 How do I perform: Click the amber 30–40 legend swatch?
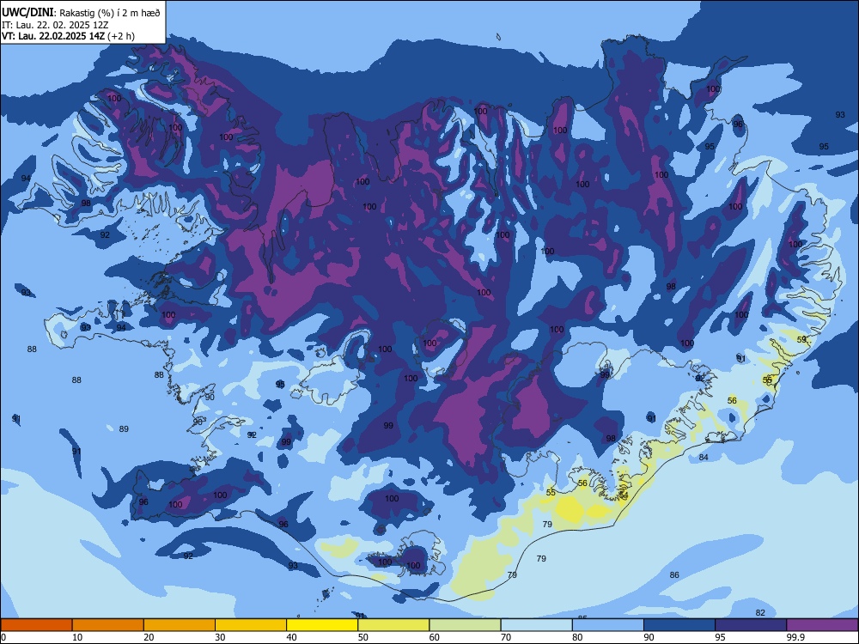coord(251,625)
